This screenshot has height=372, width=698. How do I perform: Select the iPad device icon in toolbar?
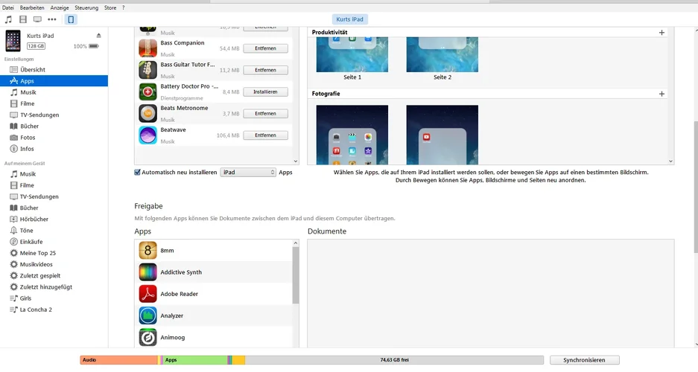coord(71,19)
